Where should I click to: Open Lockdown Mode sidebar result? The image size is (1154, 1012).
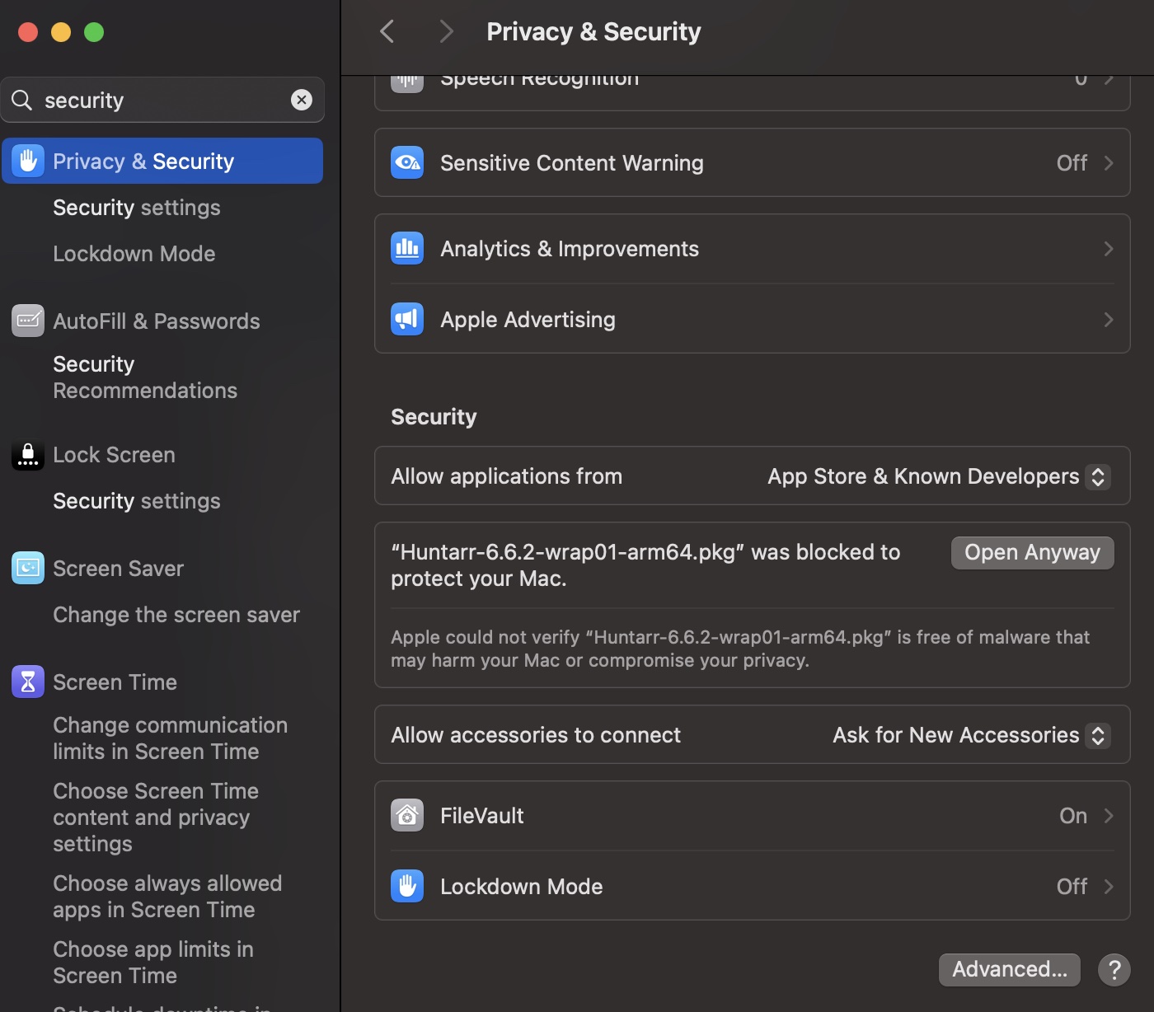[x=134, y=254]
